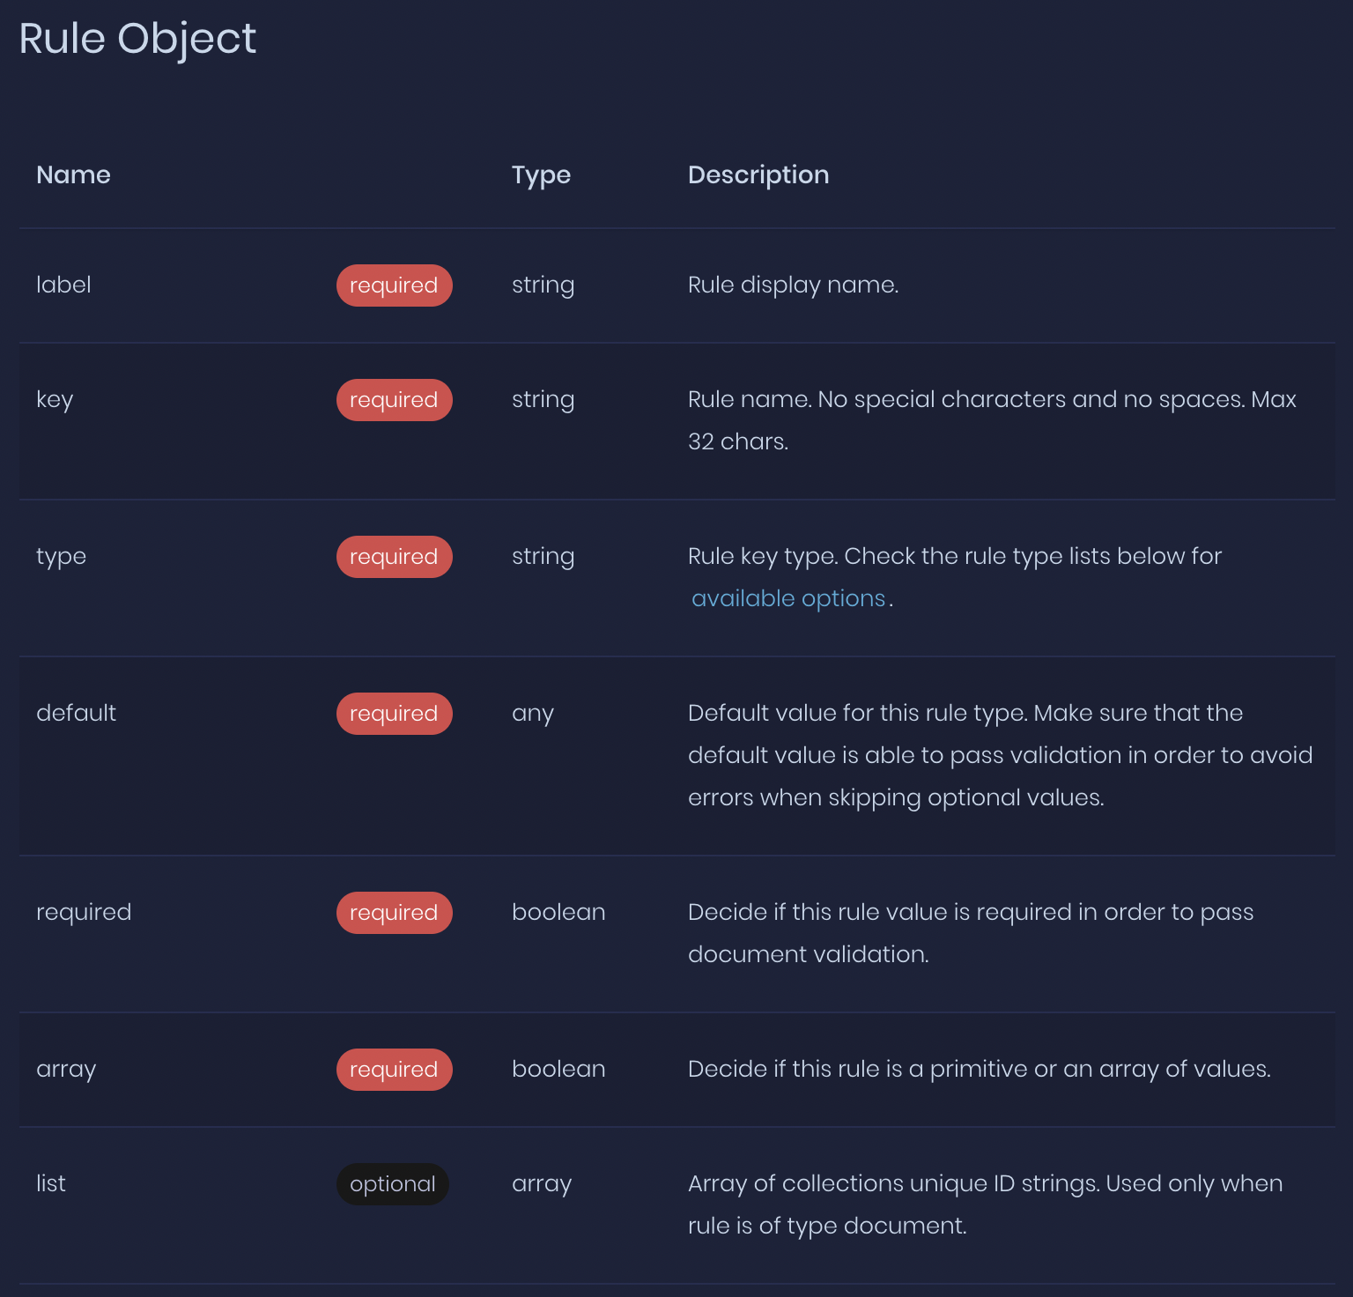This screenshot has height=1297, width=1353.
Task: Click the Type column header
Action: pos(541,174)
